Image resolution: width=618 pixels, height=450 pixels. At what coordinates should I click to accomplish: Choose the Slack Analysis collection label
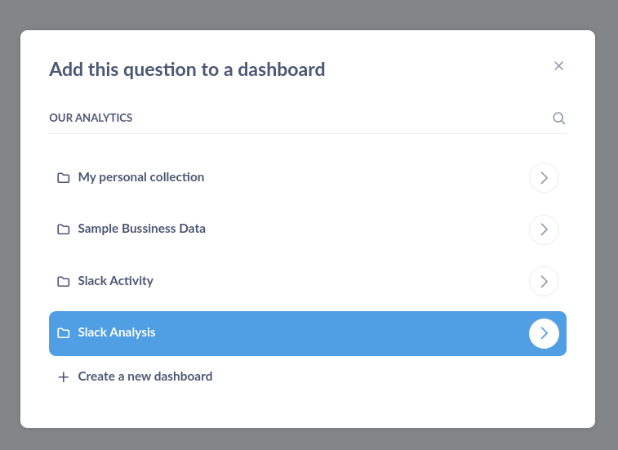117,332
